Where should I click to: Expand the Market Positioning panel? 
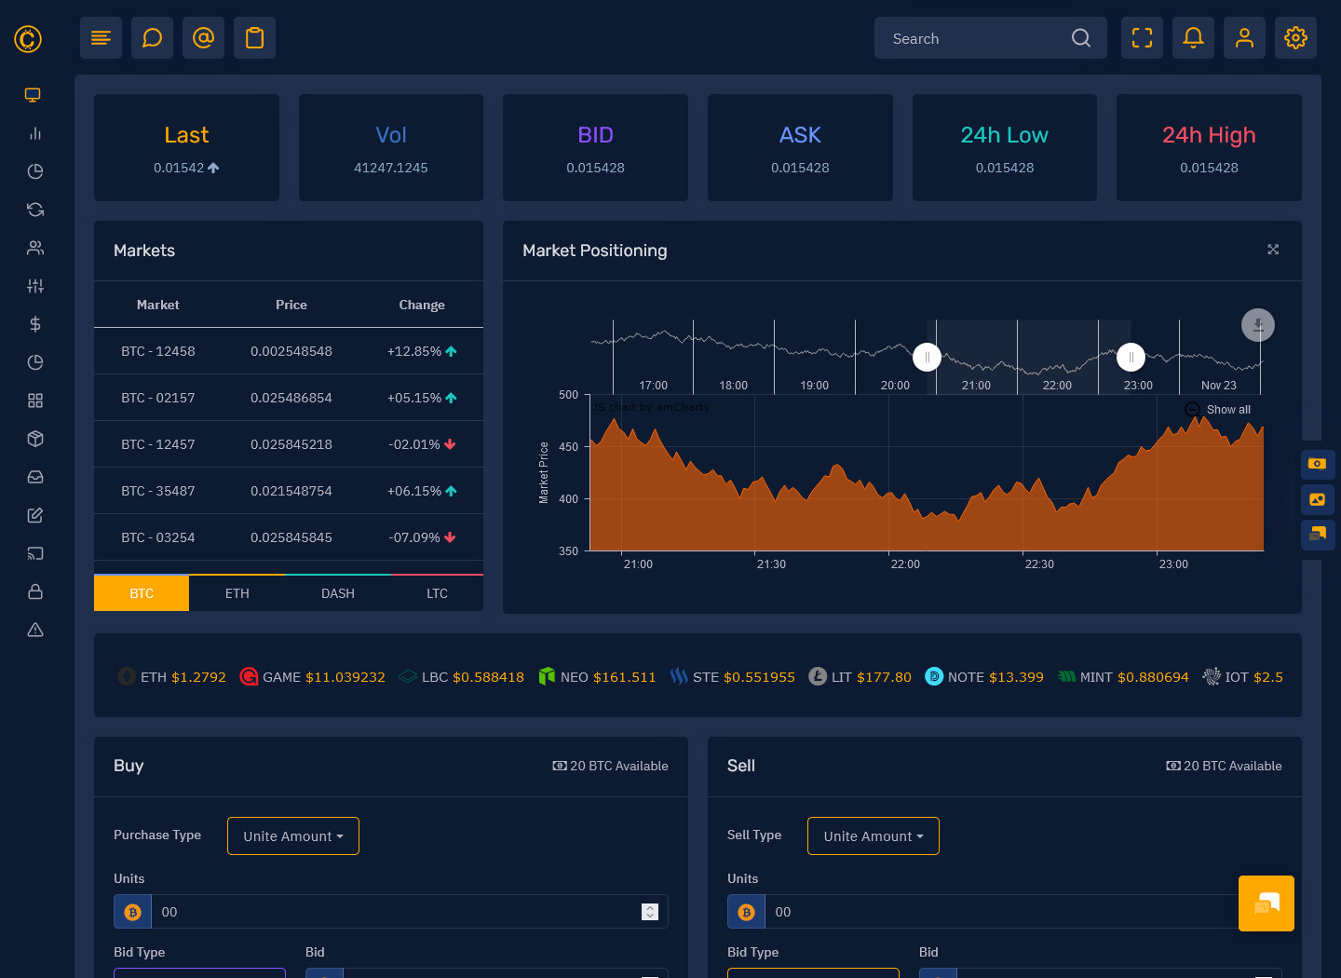1273,250
